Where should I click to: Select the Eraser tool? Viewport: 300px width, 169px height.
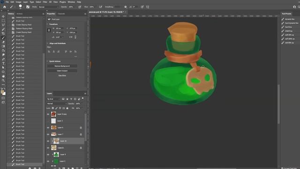pos(3,42)
